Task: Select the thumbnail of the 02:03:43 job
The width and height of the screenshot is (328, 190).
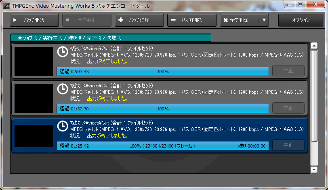Action: [x=34, y=61]
